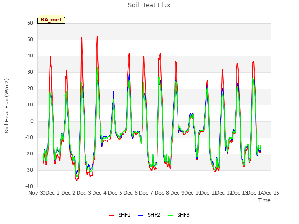Click the Dec 4 x-axis tick label
This screenshot has width=299, height=224.
pos(100,193)
